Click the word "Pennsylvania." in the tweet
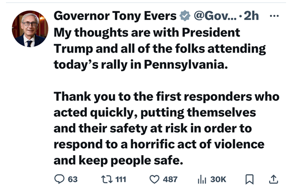 pos(184,64)
